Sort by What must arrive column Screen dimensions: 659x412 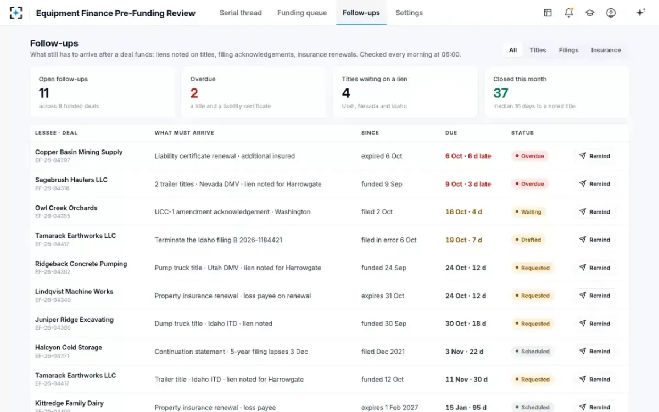point(185,133)
